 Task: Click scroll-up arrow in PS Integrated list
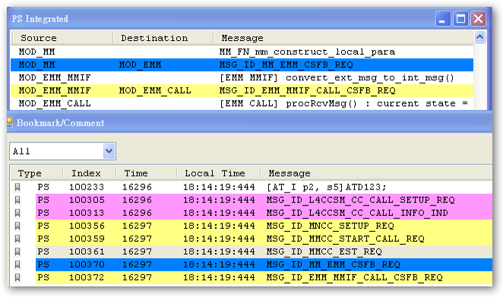point(480,37)
